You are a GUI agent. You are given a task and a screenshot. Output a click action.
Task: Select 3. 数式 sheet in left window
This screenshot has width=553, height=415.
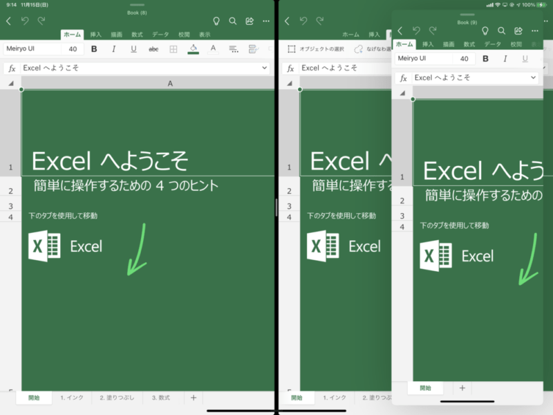click(161, 398)
